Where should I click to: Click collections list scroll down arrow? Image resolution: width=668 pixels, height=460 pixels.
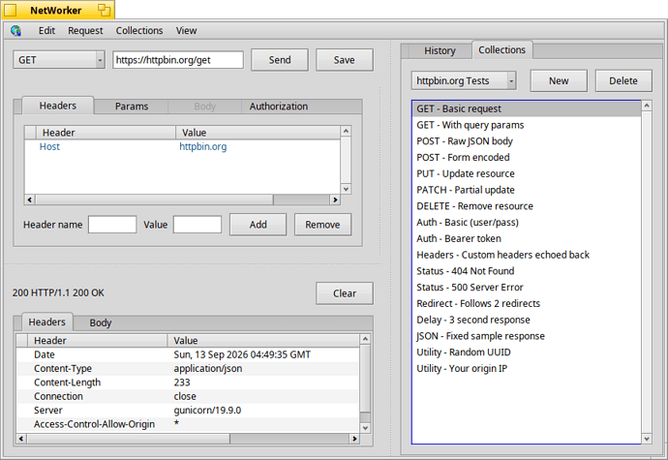pos(647,439)
